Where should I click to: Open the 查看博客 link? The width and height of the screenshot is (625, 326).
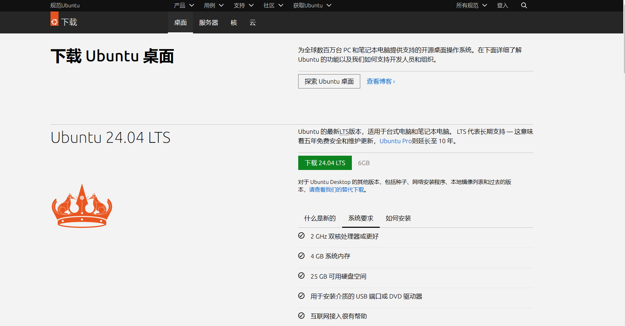click(380, 81)
